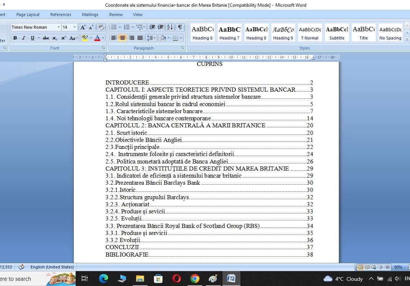This screenshot has height=286, width=410.
Task: Insert a bulleted list
Action: pos(114,27)
